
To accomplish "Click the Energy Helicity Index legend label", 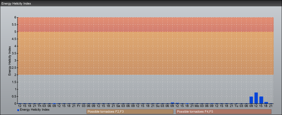I will coord(35,110).
